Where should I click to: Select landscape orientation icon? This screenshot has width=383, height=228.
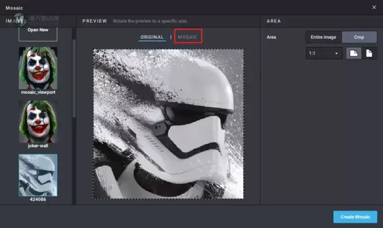pos(354,53)
